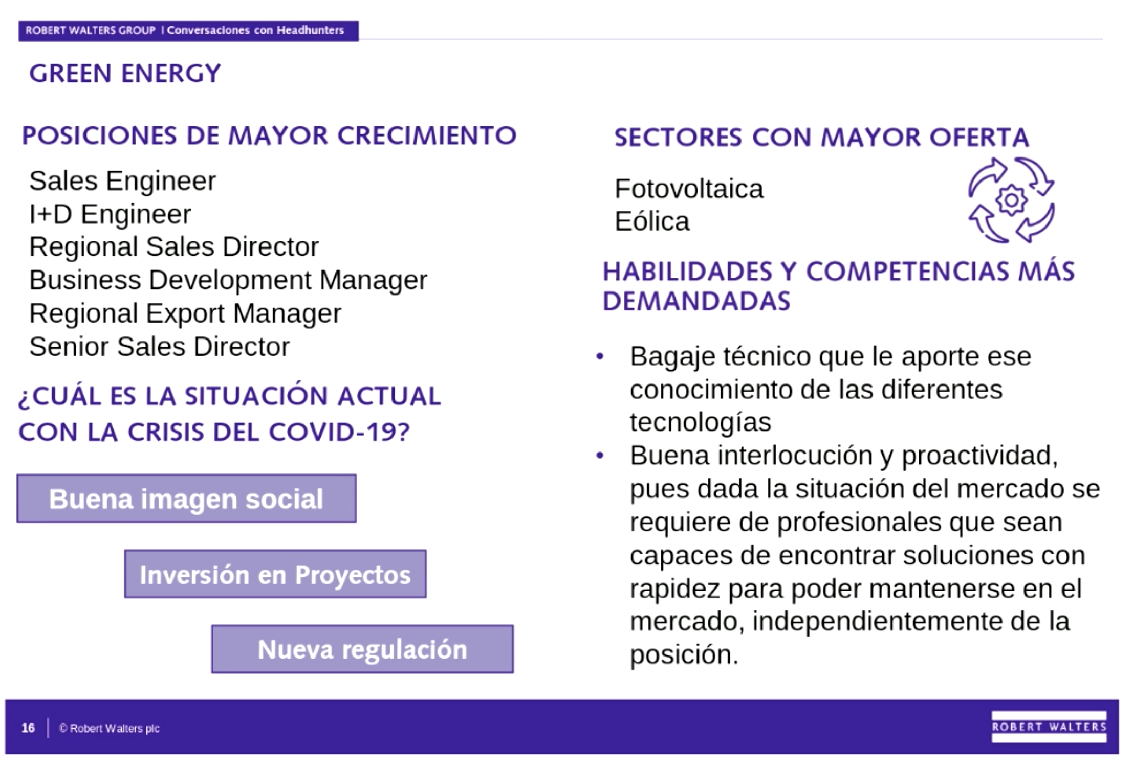Click the Inversión en Proyectos box
Image resolution: width=1133 pixels, height=769 pixels.
pos(275,574)
